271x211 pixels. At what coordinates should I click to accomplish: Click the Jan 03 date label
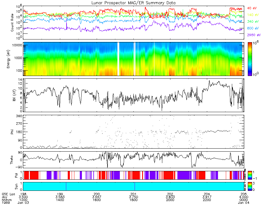coord(23,203)
